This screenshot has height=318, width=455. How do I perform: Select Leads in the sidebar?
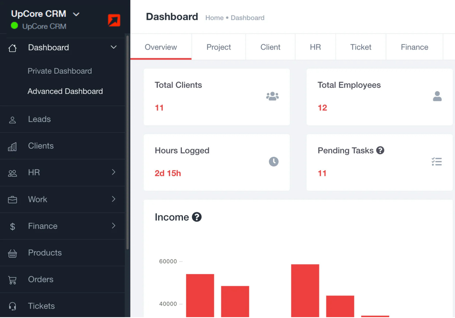[x=39, y=119]
